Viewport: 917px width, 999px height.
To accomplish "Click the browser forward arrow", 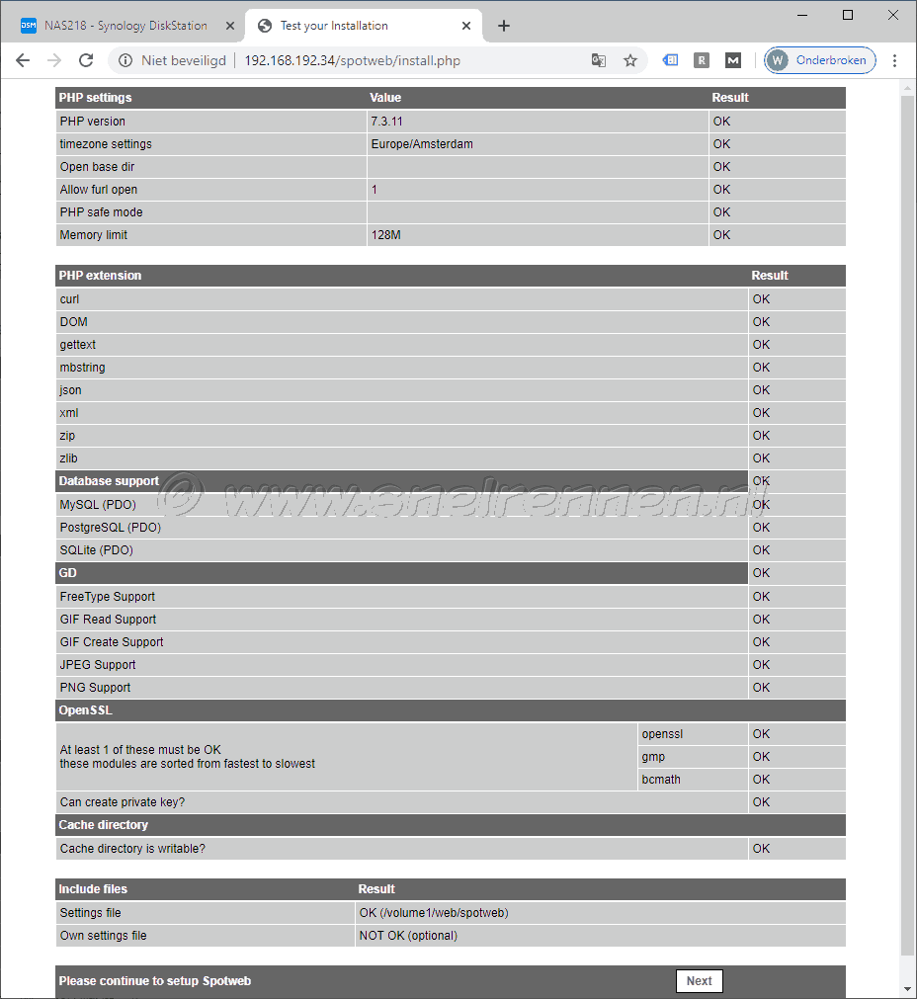I will [54, 60].
